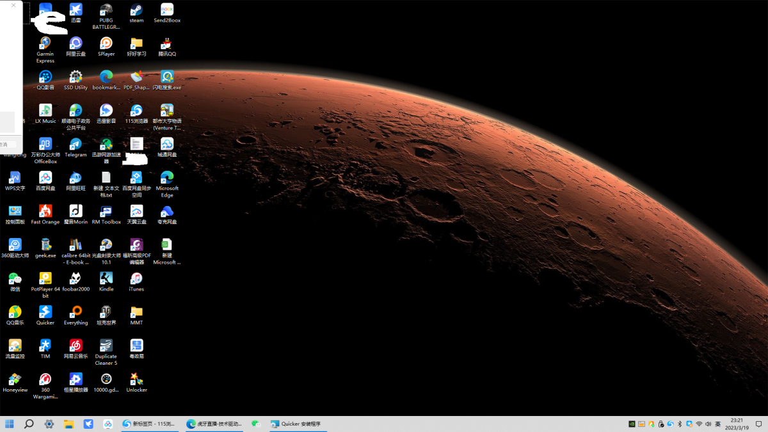Switch to 虎牙直播 Edge taskbar window
Image resolution: width=768 pixels, height=432 pixels.
pos(214,424)
